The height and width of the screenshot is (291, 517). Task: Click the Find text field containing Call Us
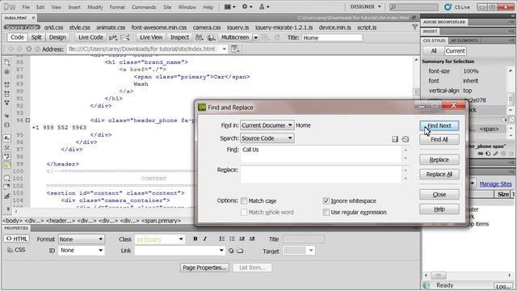pyautogui.click(x=321, y=154)
